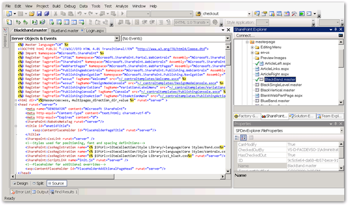Image resolution: width=348 pixels, height=205 pixels.
Task: Open the Build menu
Action: pos(57,6)
